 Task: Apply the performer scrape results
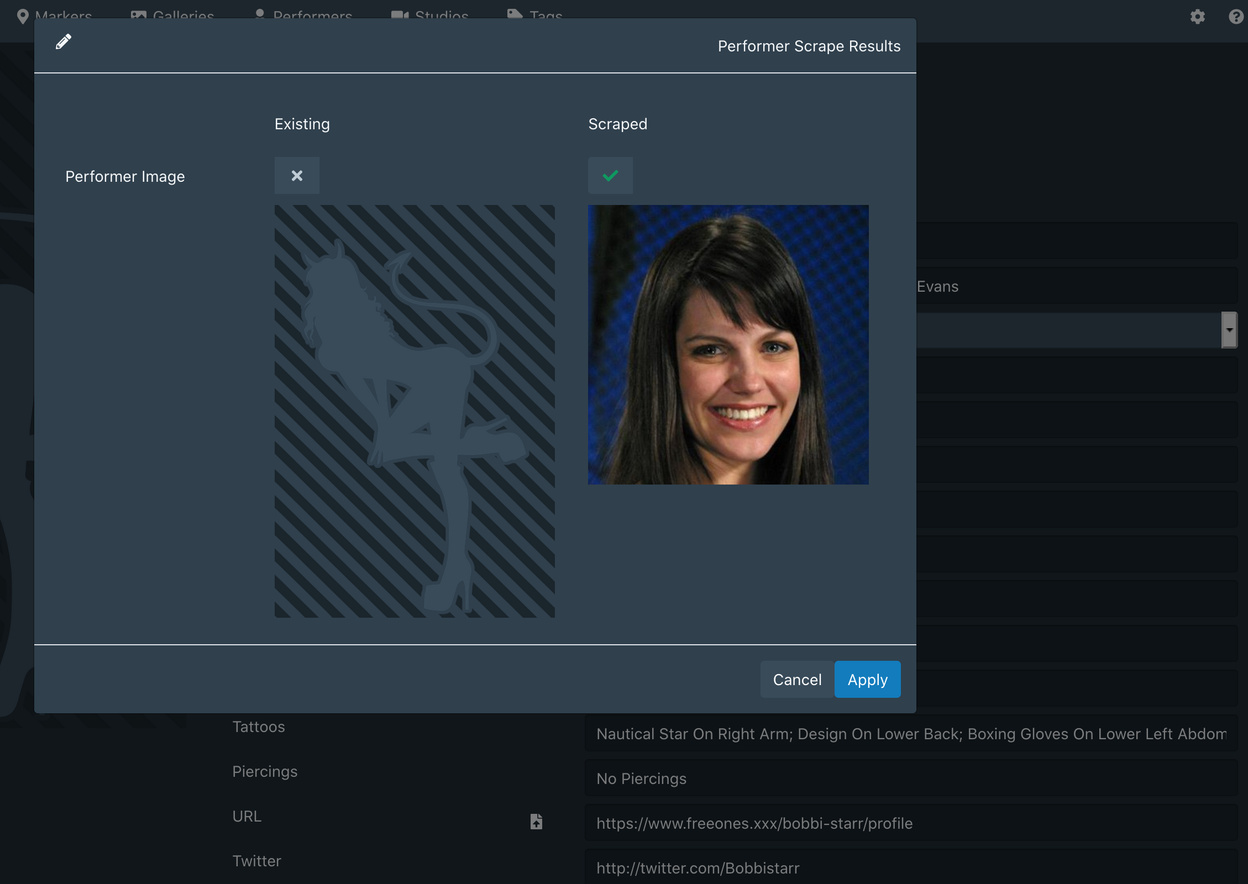pyautogui.click(x=867, y=680)
